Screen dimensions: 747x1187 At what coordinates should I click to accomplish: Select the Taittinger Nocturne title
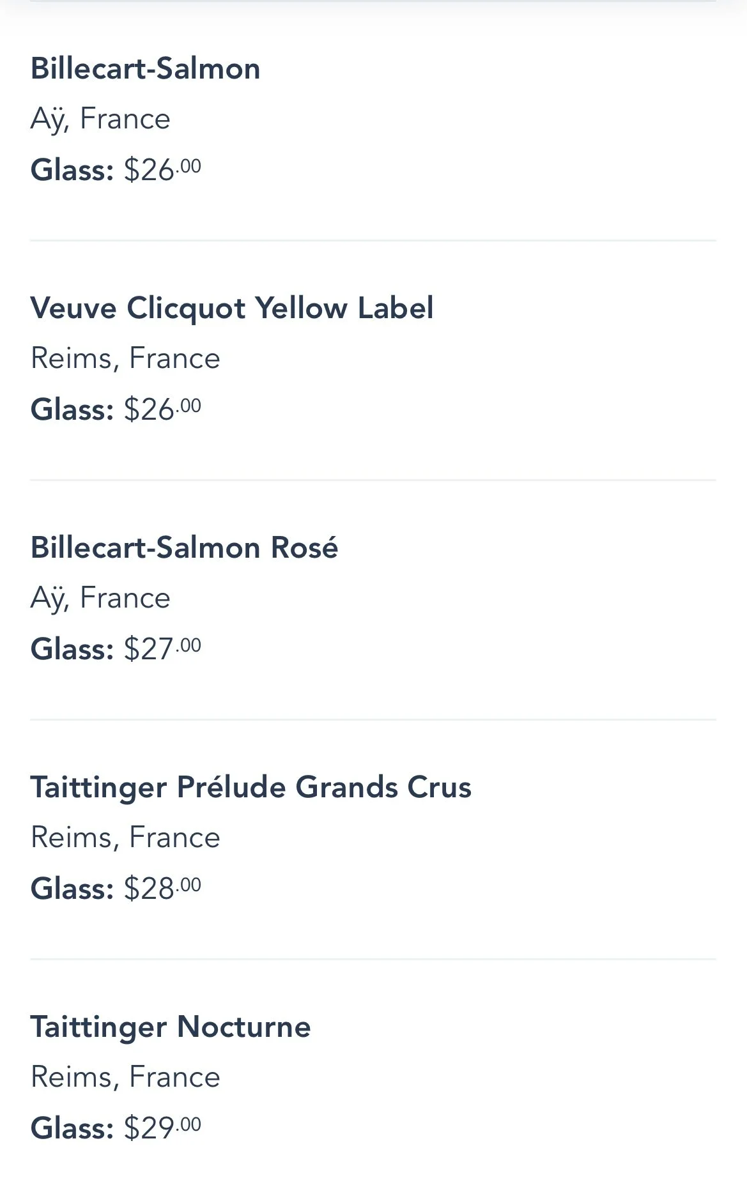(x=170, y=1027)
